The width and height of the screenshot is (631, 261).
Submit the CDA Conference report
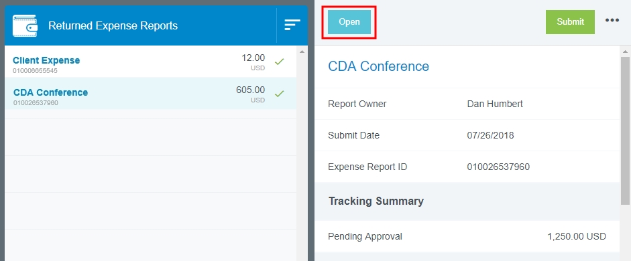[x=570, y=22]
